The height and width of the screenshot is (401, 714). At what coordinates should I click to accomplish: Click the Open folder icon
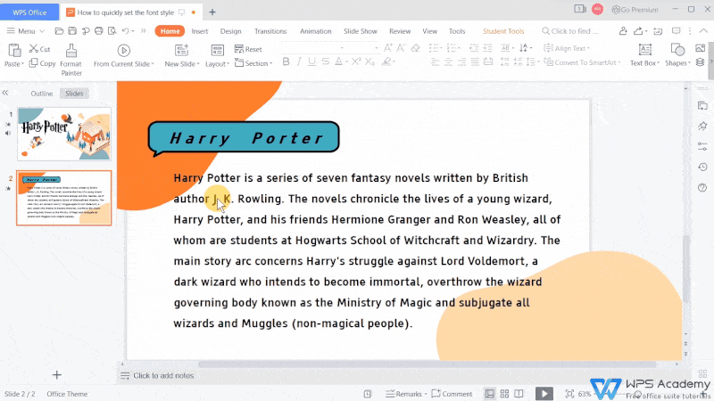tap(59, 31)
